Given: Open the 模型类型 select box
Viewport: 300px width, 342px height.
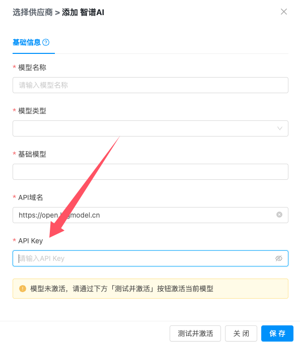Looking at the screenshot, I should pos(151,128).
